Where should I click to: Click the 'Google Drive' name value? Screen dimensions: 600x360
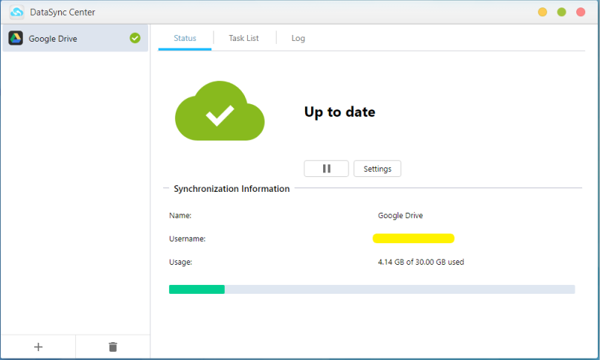pyautogui.click(x=400, y=216)
